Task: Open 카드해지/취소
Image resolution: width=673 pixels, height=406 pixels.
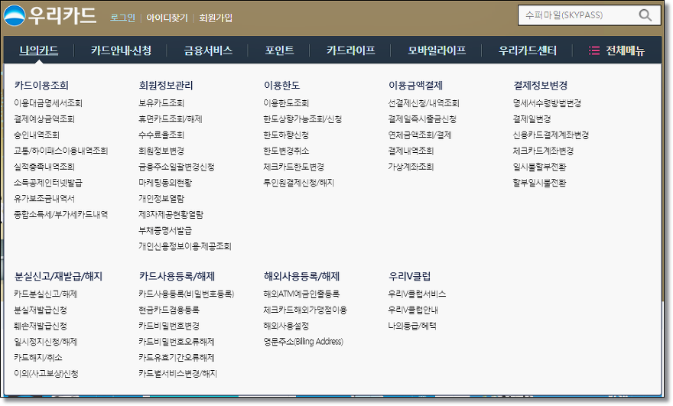Action: [38, 357]
